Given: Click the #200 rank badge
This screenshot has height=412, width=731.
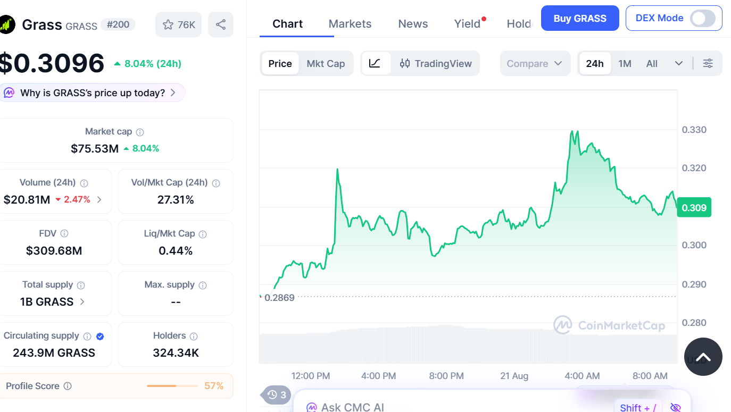Looking at the screenshot, I should coord(118,24).
